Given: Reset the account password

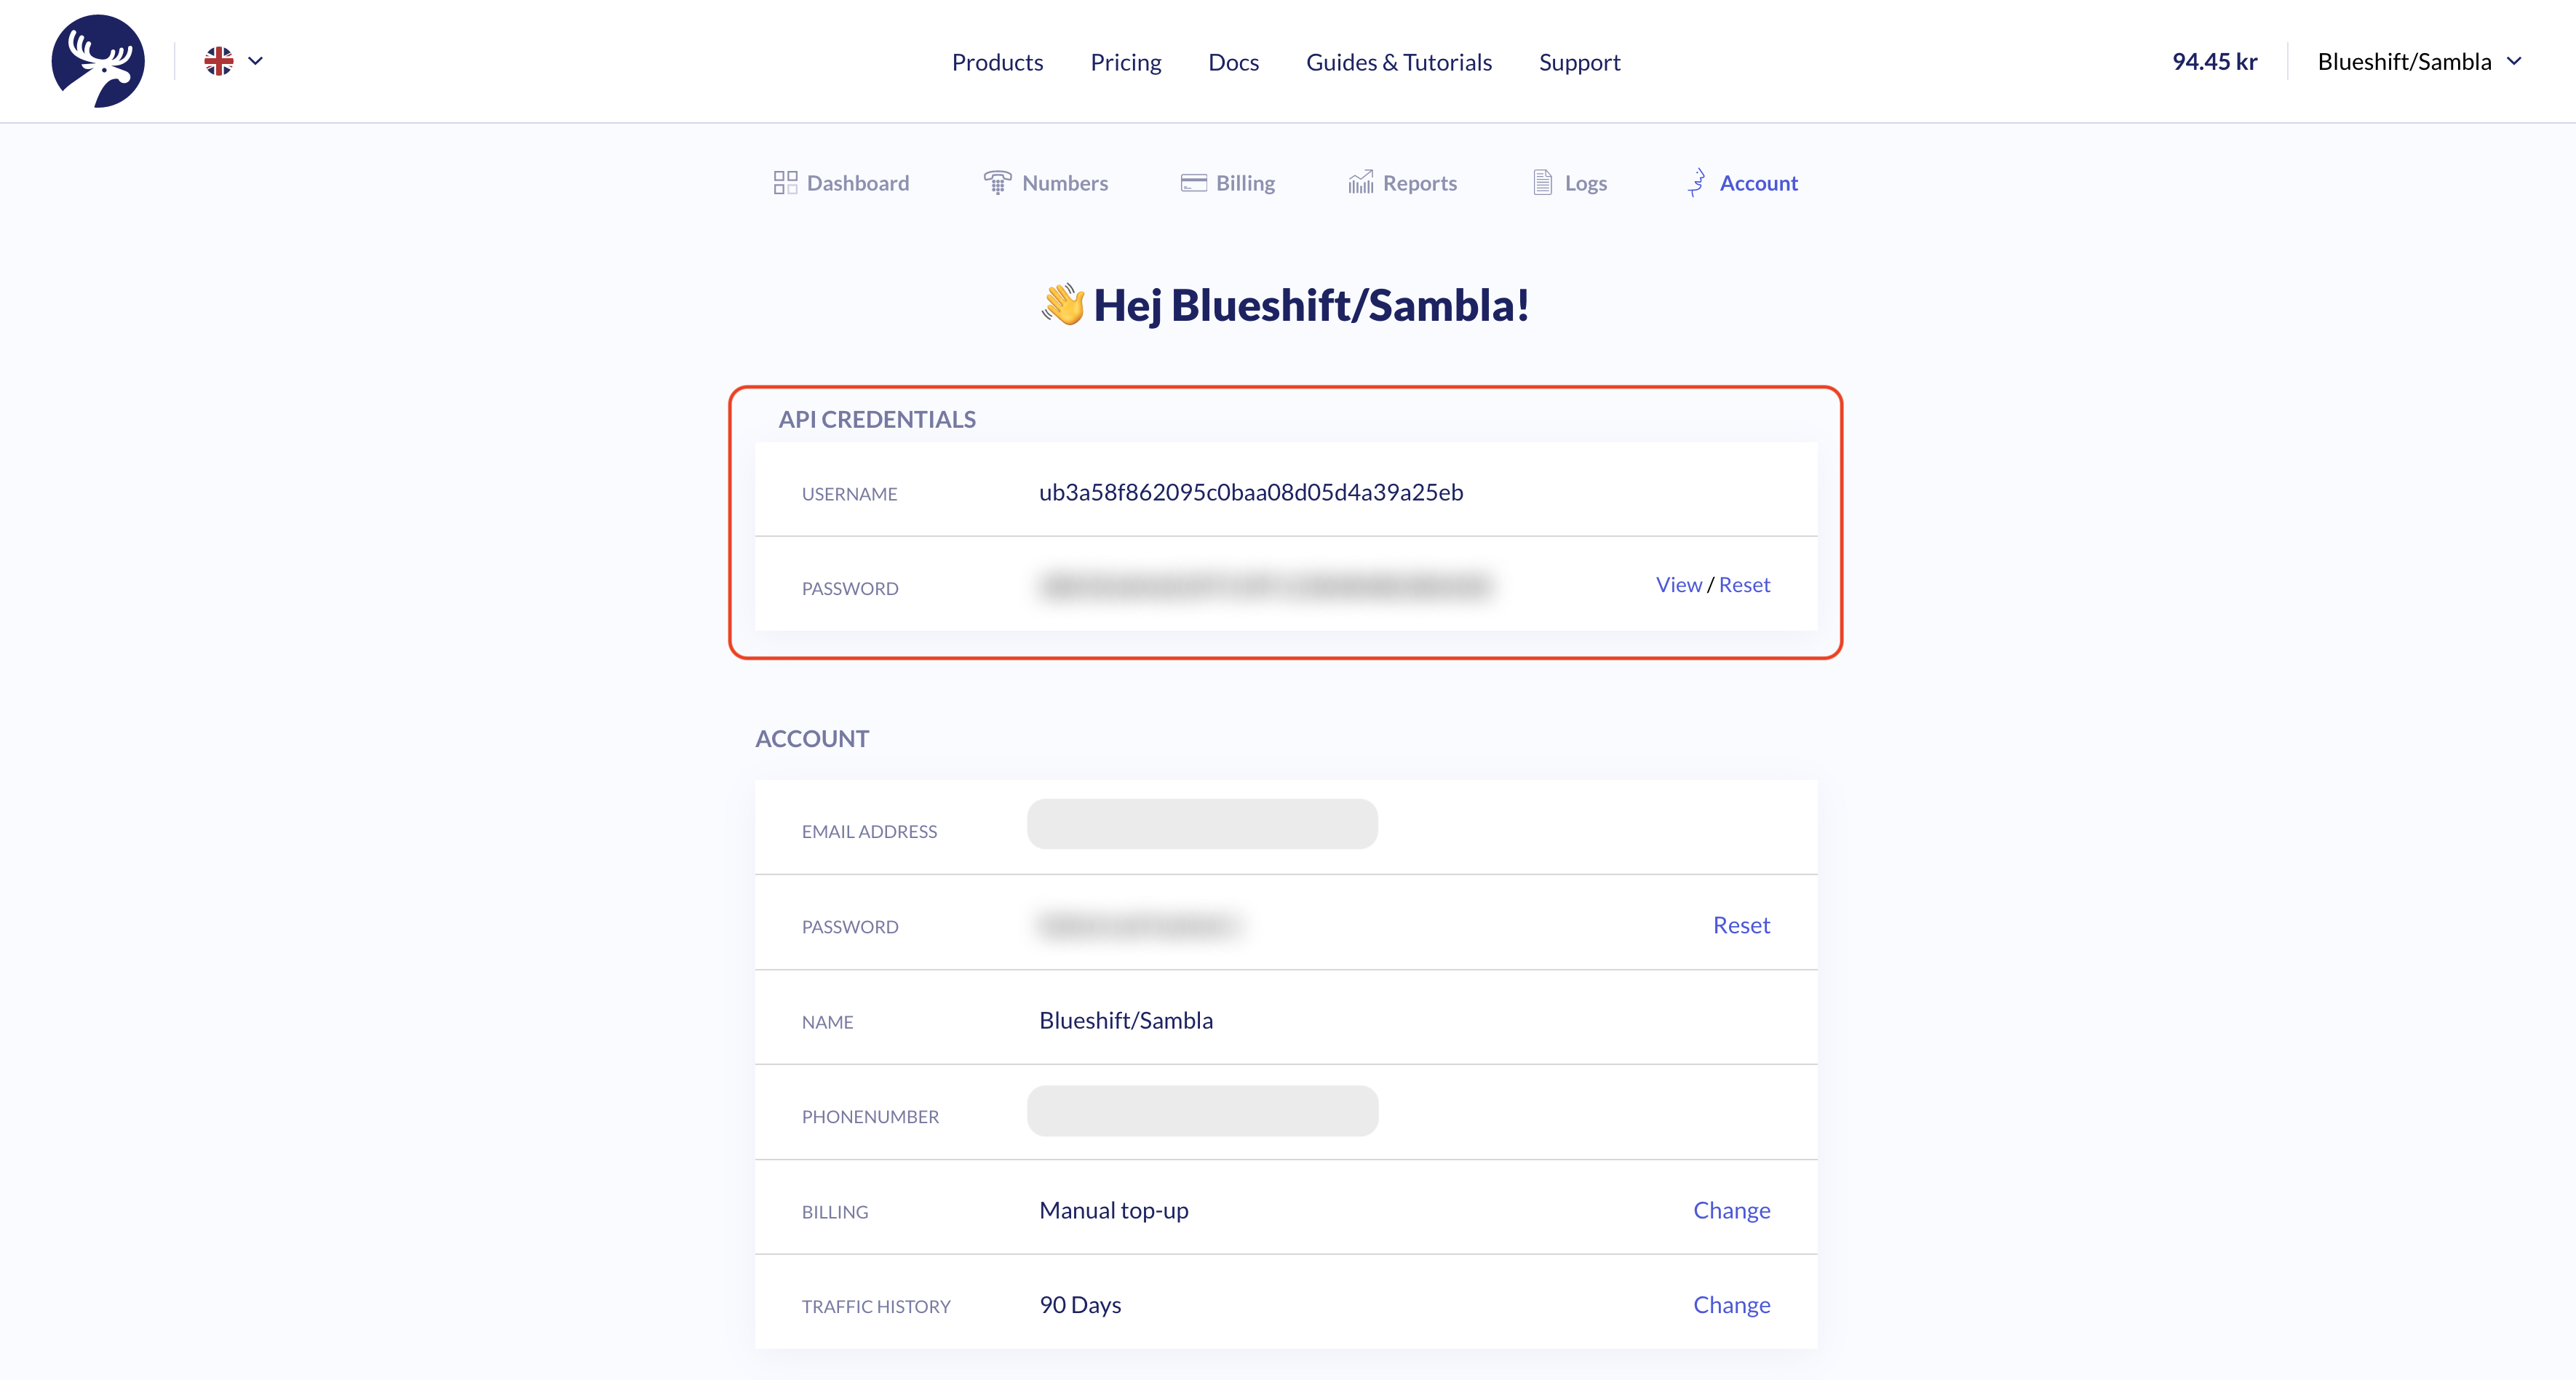Looking at the screenshot, I should point(1741,925).
